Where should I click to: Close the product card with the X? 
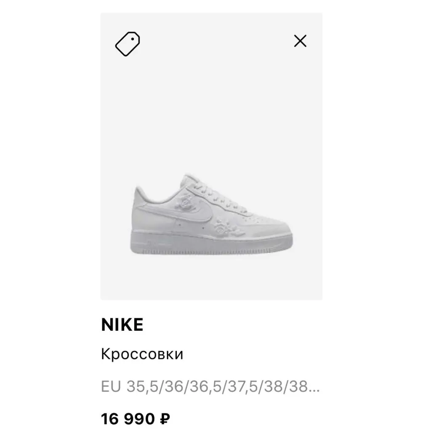point(300,41)
